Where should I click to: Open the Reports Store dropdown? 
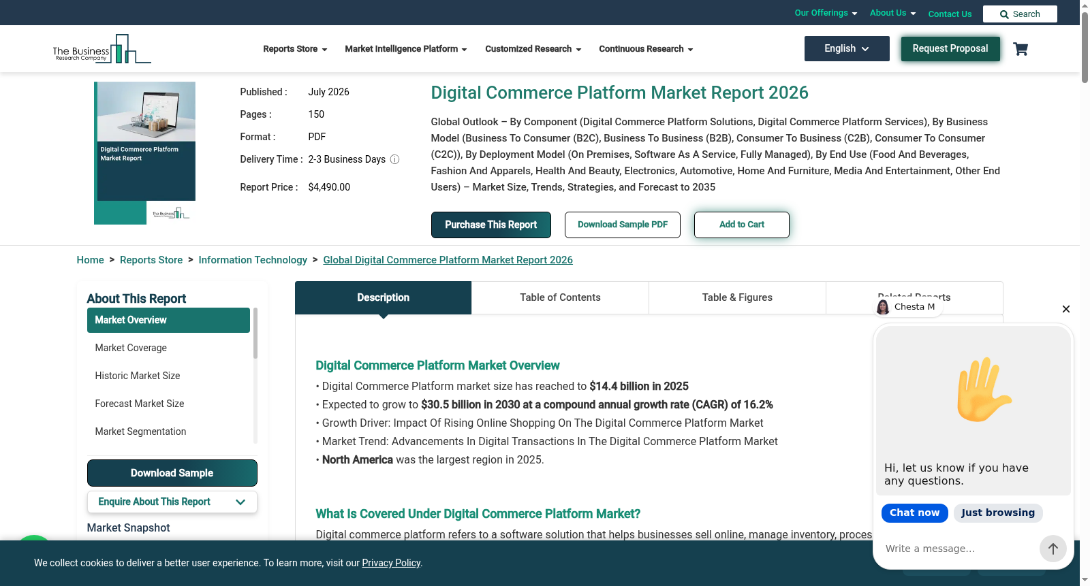[x=295, y=49]
